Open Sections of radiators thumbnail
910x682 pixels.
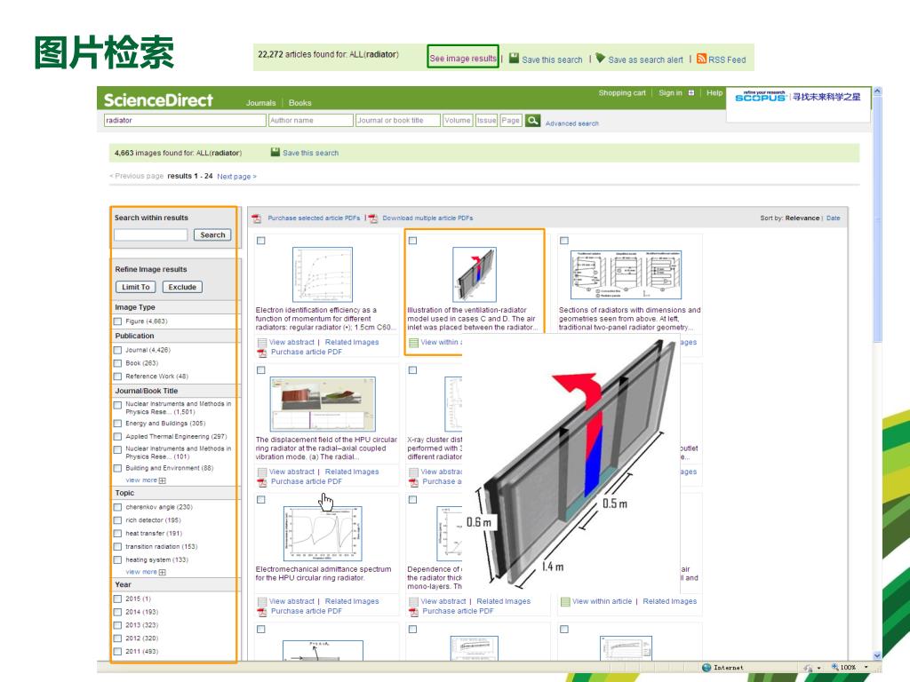(x=627, y=275)
